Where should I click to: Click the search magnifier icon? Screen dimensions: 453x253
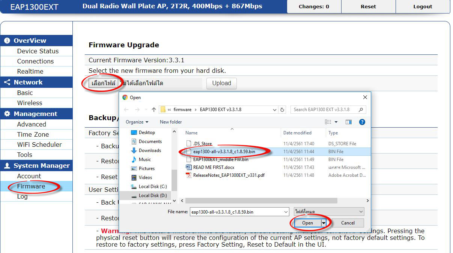pyautogui.click(x=361, y=110)
